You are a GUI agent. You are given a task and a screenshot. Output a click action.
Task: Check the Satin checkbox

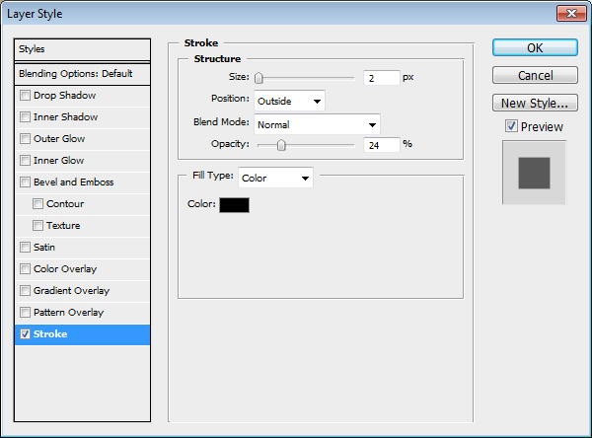[x=25, y=248]
